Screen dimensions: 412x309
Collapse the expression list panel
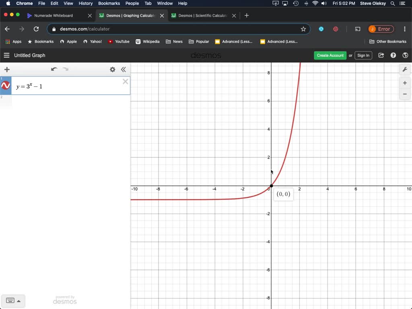click(x=124, y=70)
